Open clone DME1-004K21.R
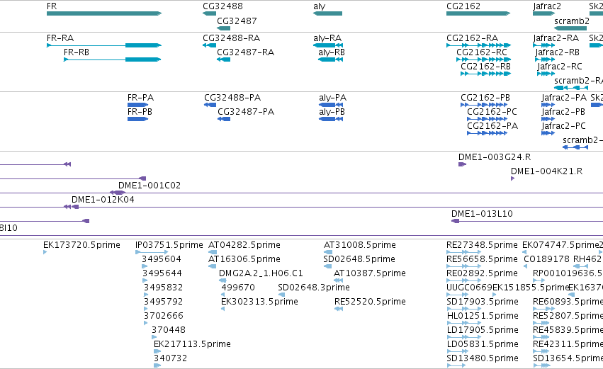This screenshot has width=603, height=369. 546,171
